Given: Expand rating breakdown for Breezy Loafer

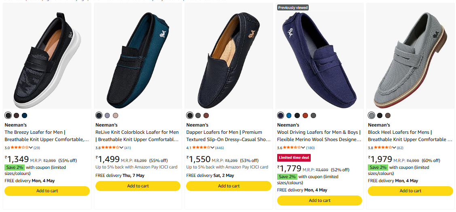Looking at the screenshot, I should coord(31,148).
